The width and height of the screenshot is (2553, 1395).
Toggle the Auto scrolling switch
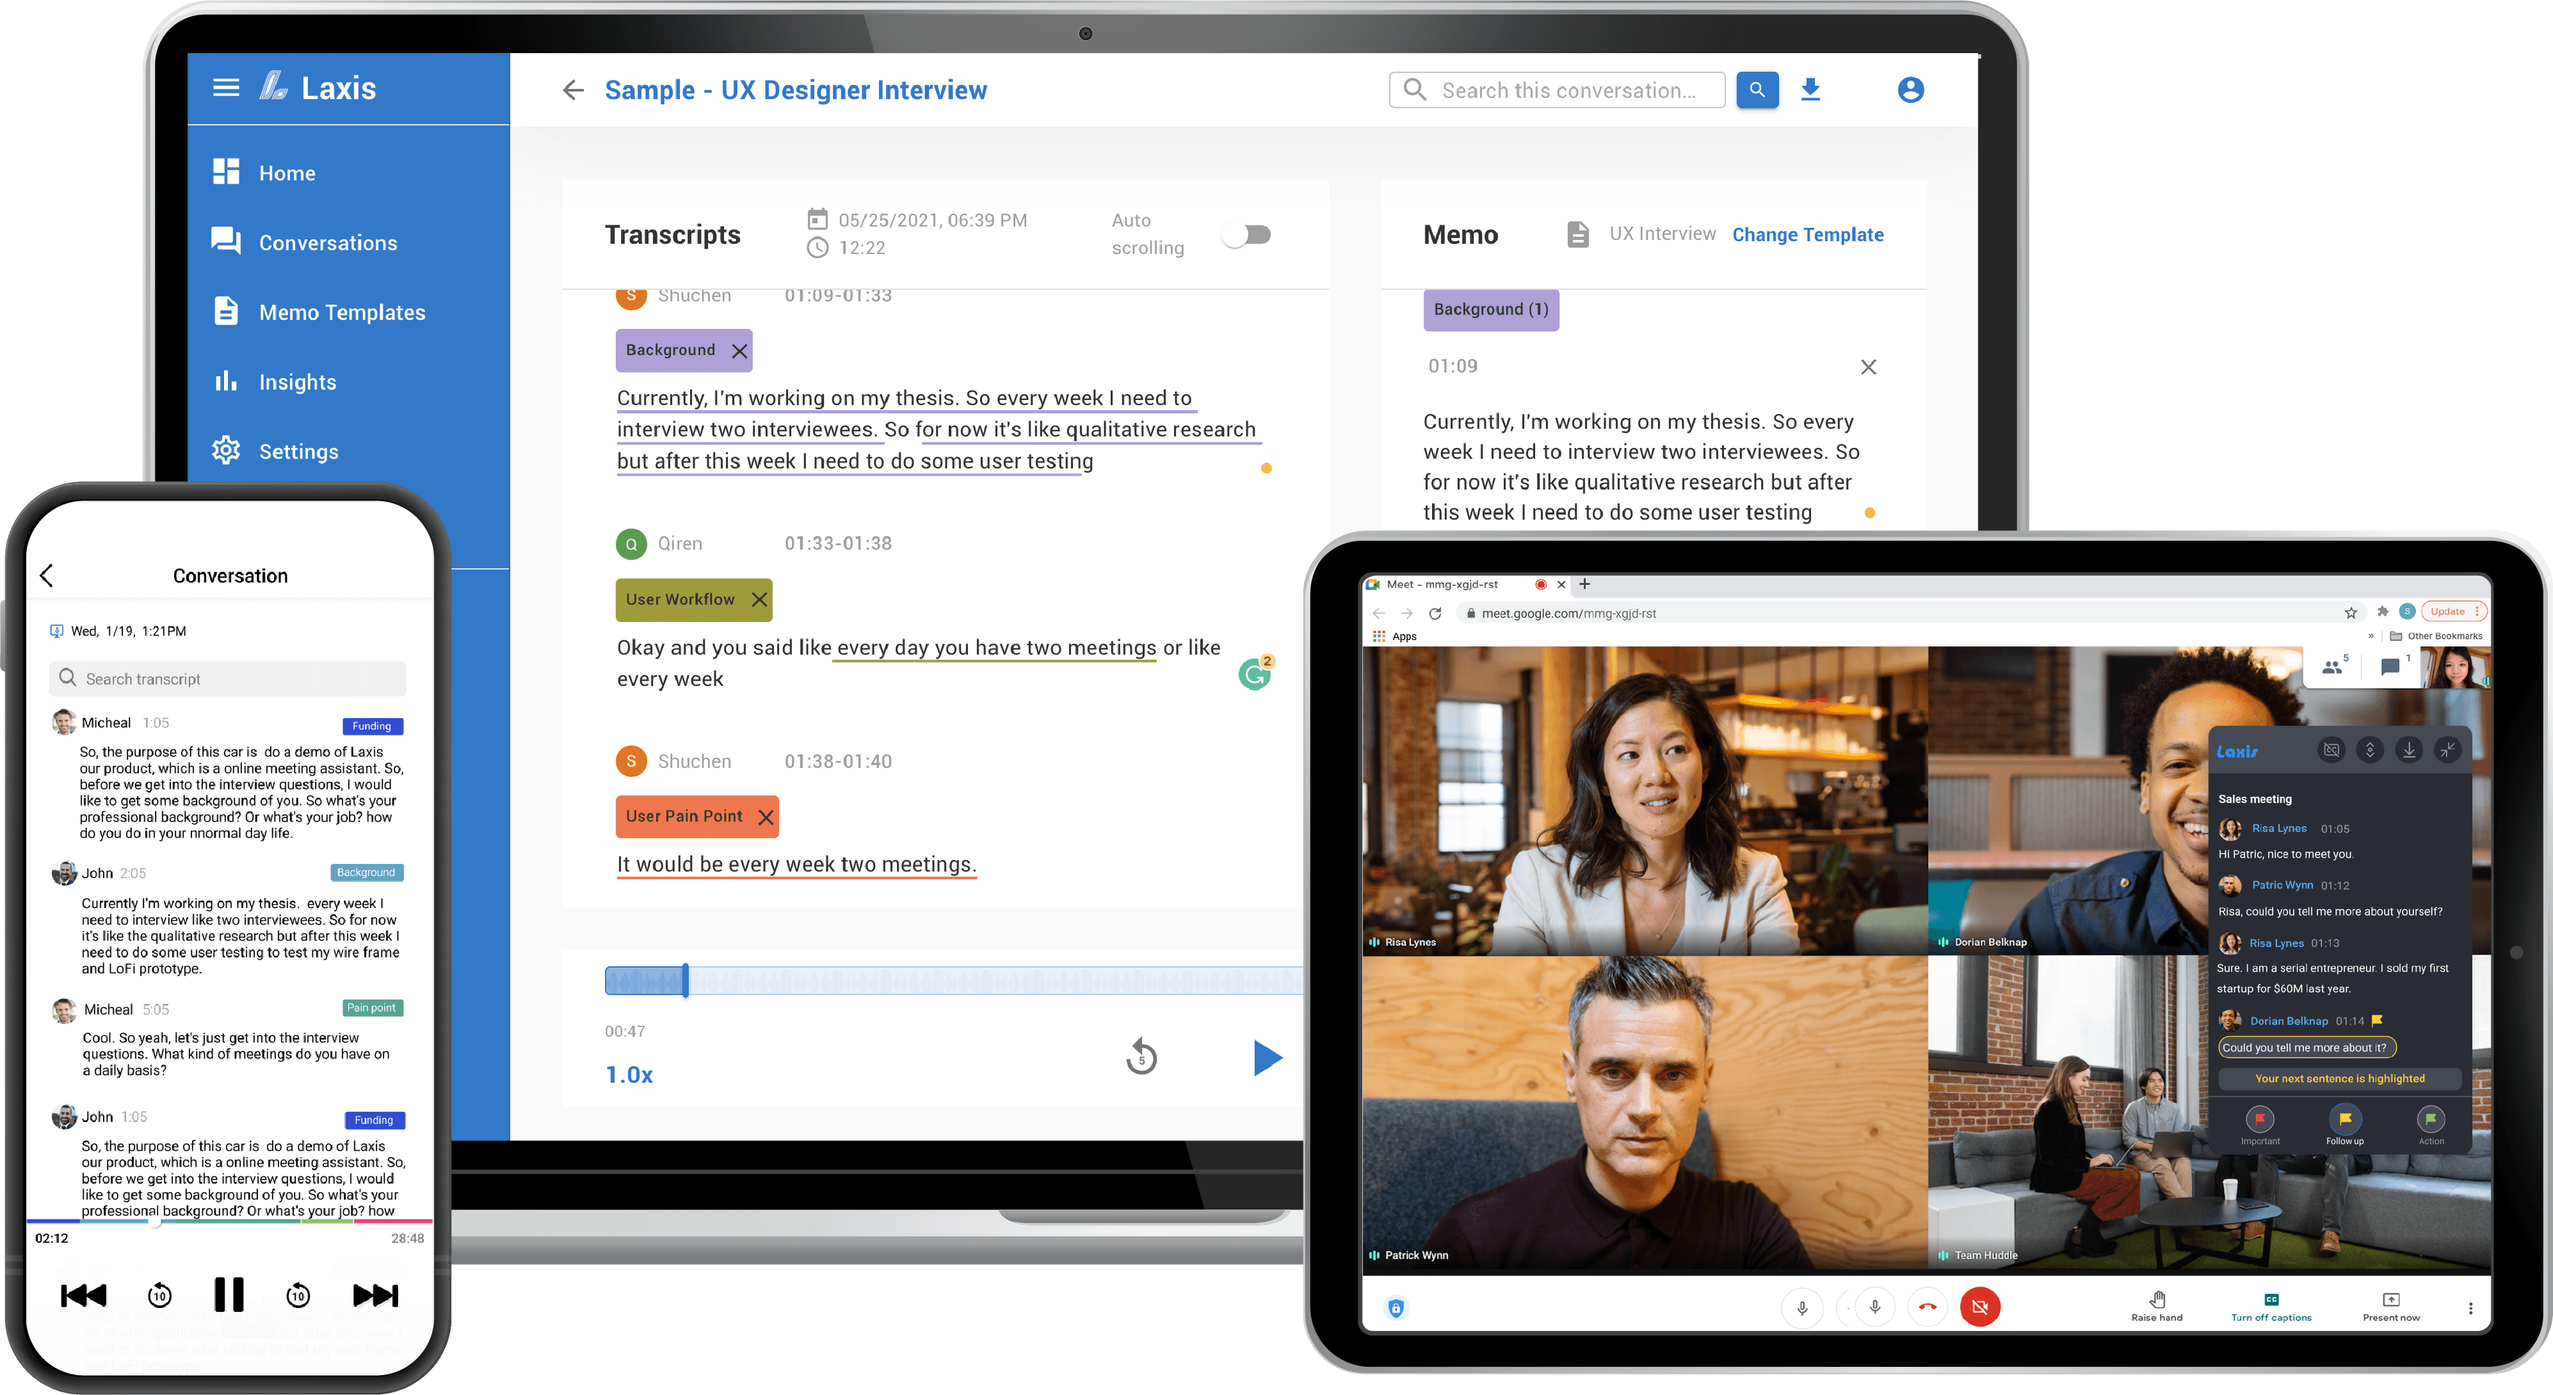pos(1247,235)
